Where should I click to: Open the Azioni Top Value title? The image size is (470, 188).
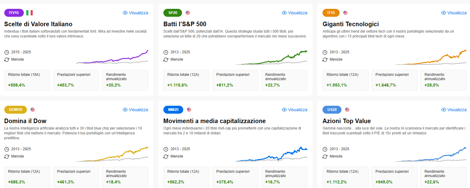point(347,121)
